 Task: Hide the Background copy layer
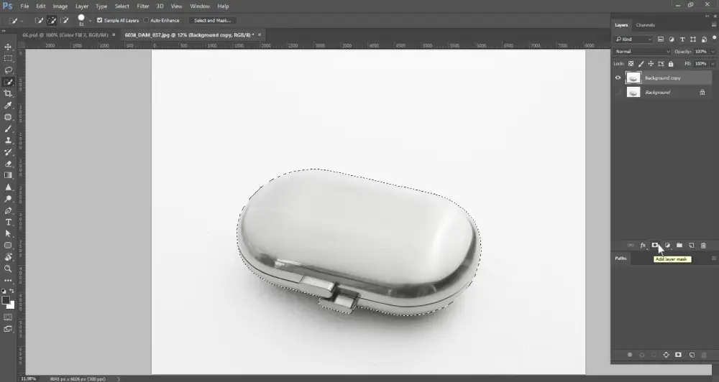tap(618, 78)
